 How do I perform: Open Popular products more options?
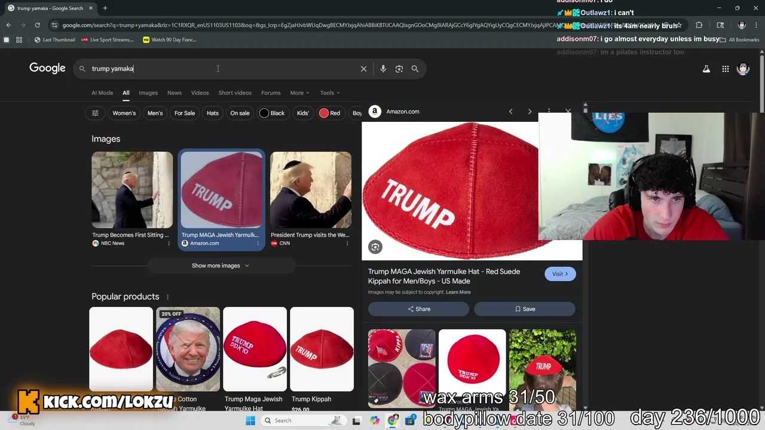click(x=167, y=297)
